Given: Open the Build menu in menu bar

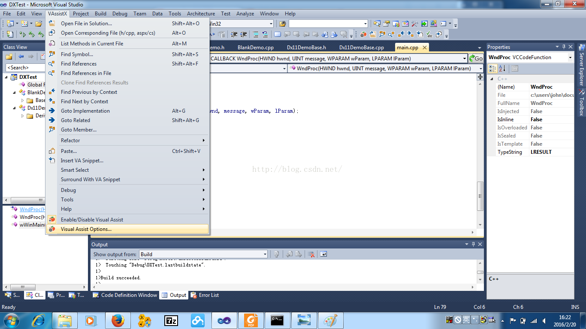Looking at the screenshot, I should pos(100,14).
